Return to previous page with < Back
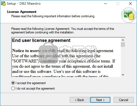Image resolution: width=137 pixels, height=106 pixels. [x=80, y=100]
